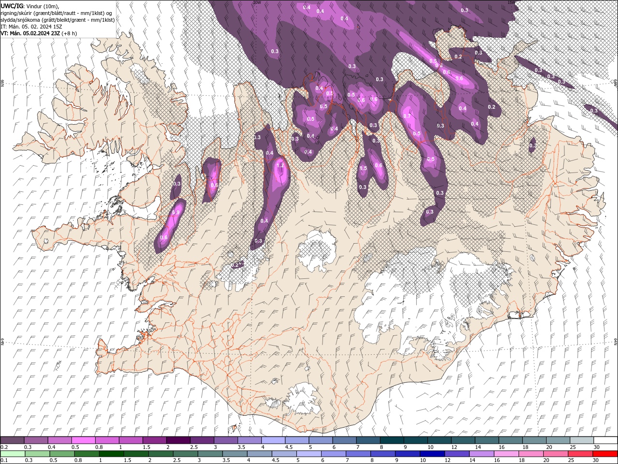
Task: Click the 'rigning/skúrir' description line in header
Action: (56, 13)
